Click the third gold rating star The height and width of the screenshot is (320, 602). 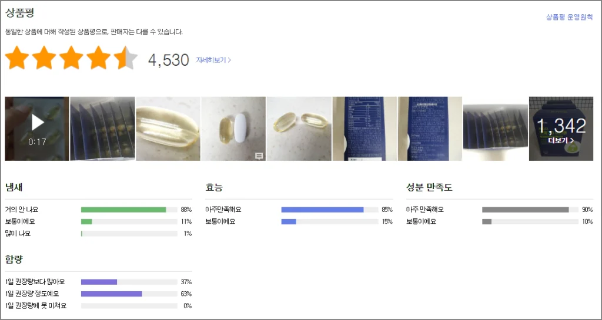point(71,59)
